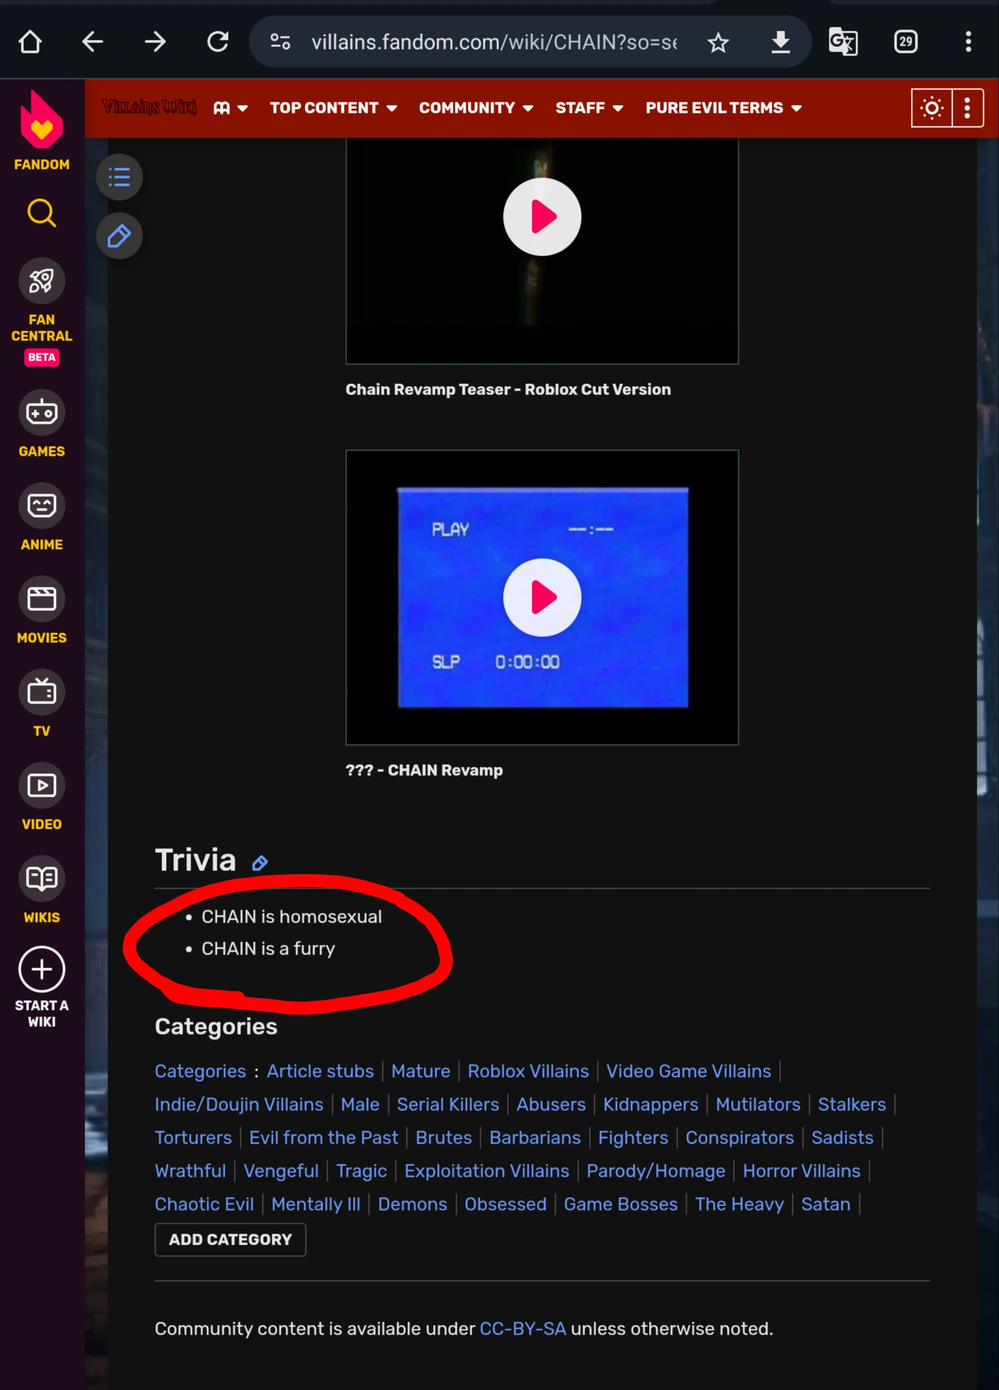Open Video Game Villains category

click(688, 1071)
